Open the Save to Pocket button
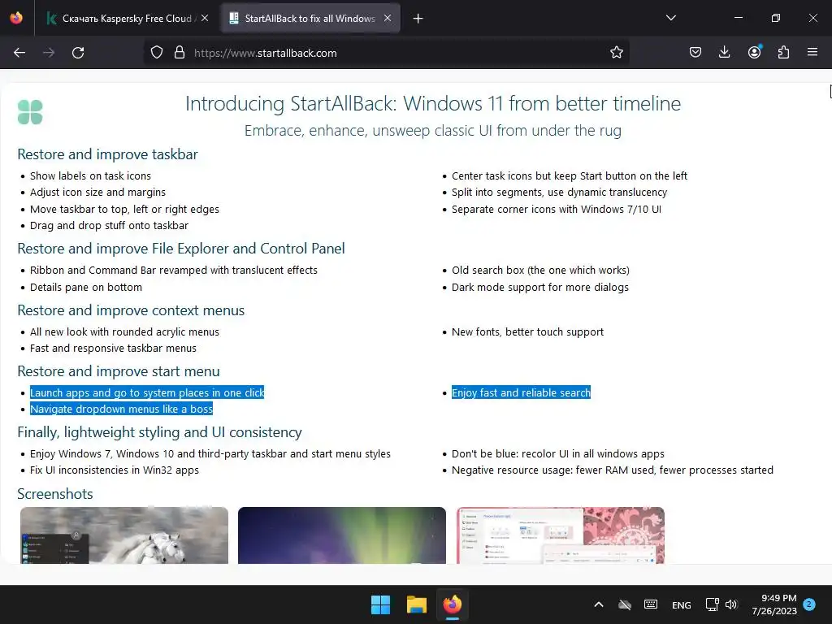 click(x=695, y=53)
